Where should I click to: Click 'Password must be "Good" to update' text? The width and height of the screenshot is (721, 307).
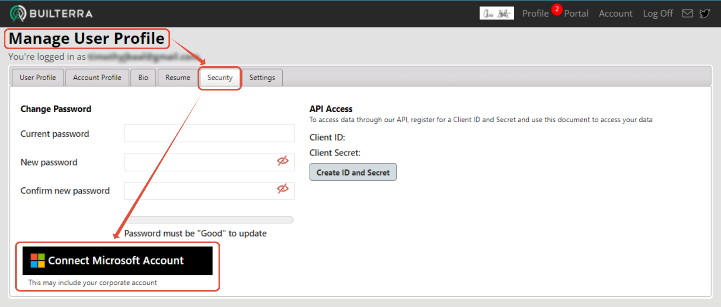tap(195, 233)
